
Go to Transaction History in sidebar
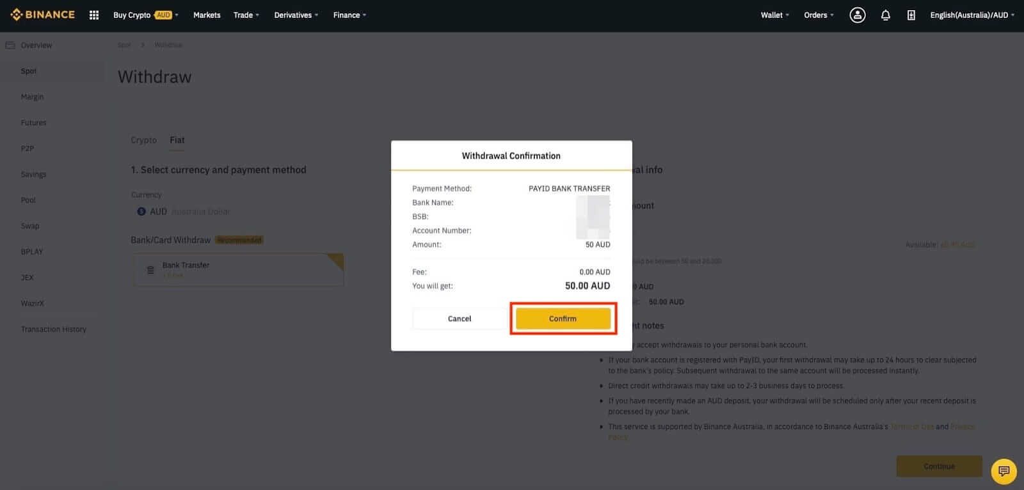click(x=53, y=329)
